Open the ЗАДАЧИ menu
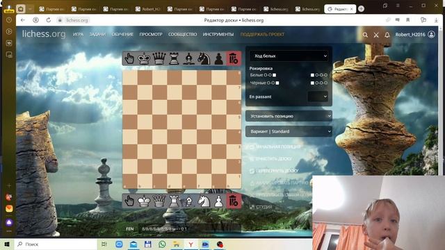The width and height of the screenshot is (445, 250). pyautogui.click(x=97, y=34)
